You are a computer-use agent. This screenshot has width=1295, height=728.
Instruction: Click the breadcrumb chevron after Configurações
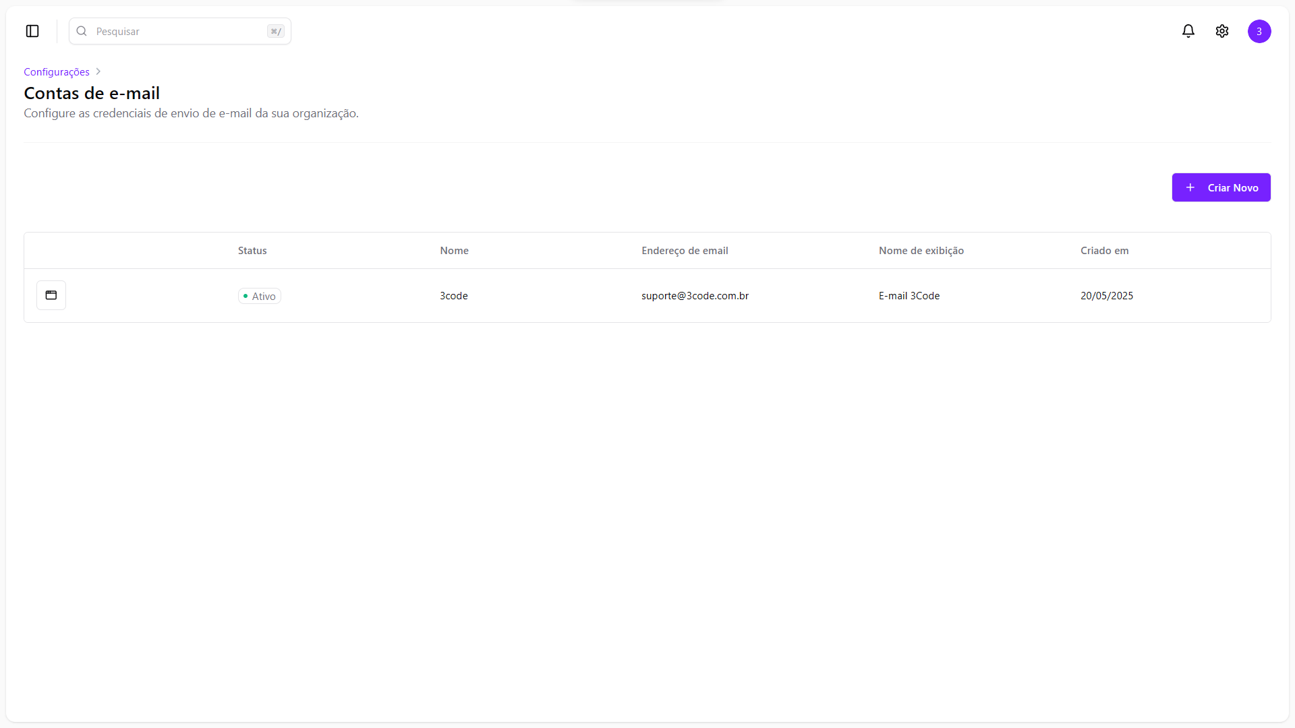click(x=98, y=71)
